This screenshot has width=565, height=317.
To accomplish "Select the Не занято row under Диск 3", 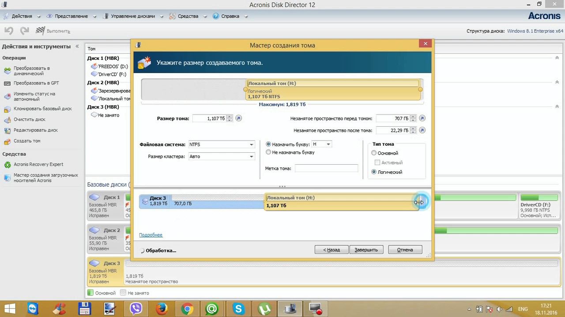I will pos(105,115).
